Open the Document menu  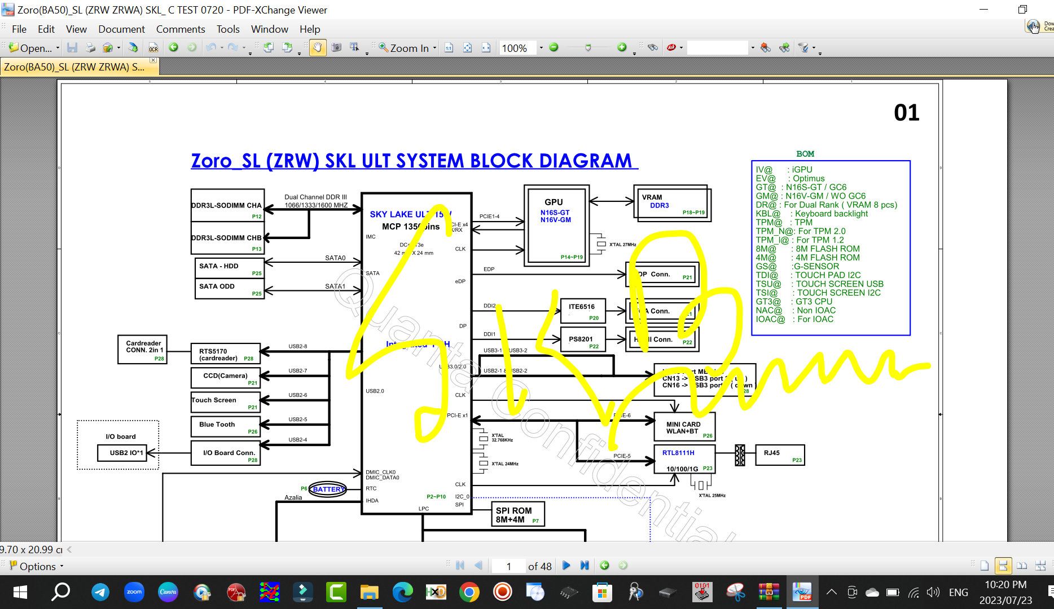[x=121, y=29]
